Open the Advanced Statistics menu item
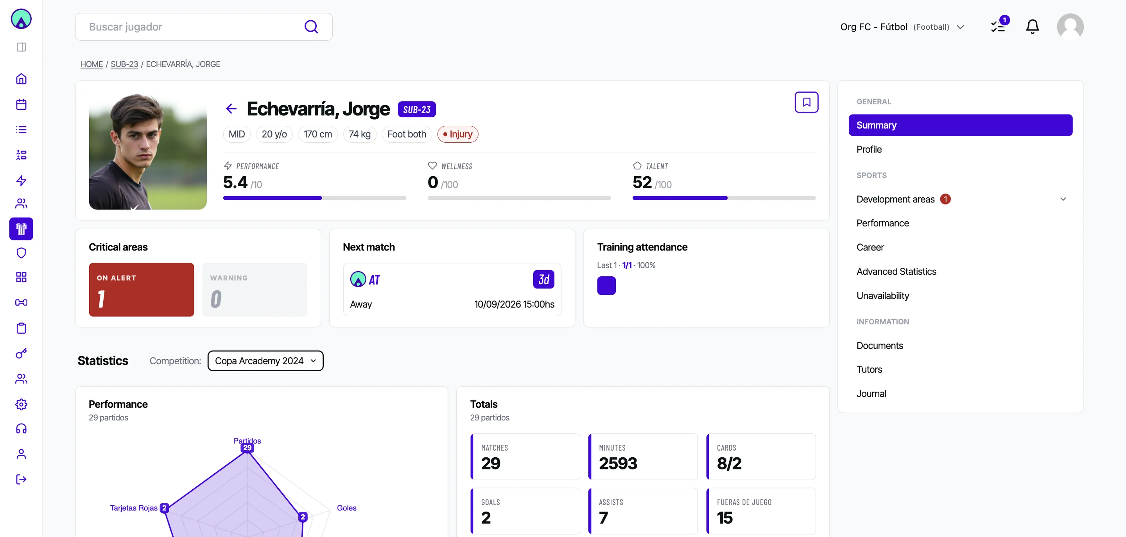Image resolution: width=1126 pixels, height=537 pixels. pyautogui.click(x=896, y=271)
